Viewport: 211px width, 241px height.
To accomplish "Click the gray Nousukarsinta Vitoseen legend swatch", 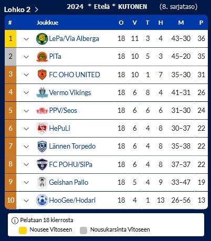I will point(83,230).
